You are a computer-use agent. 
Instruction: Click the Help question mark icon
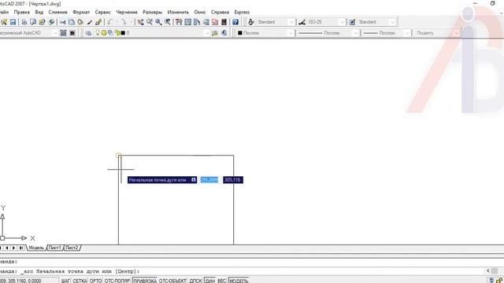(x=235, y=22)
